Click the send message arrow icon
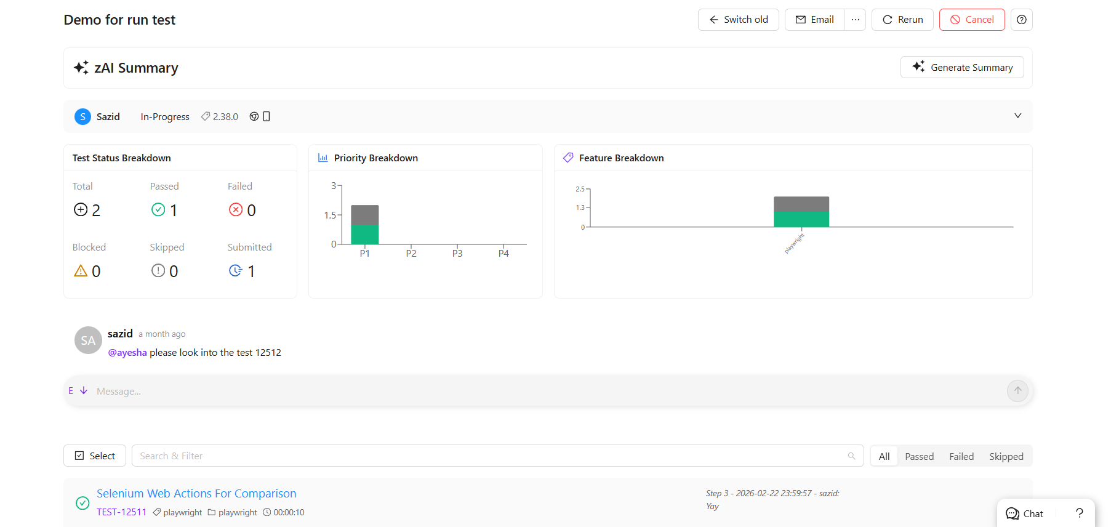1111x527 pixels. (1018, 391)
